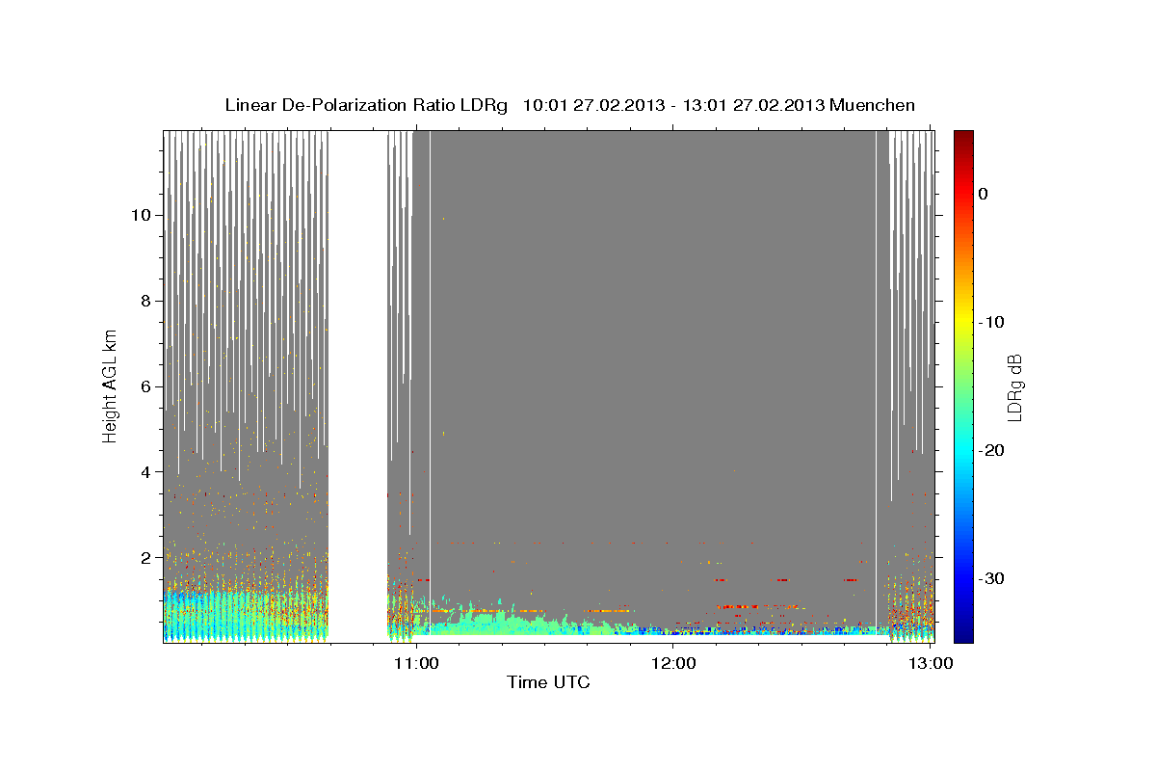Click the plot title 'Linear De-Polarization Ratio LDRg'
Image resolution: width=1156 pixels, height=771 pixels.
(365, 105)
